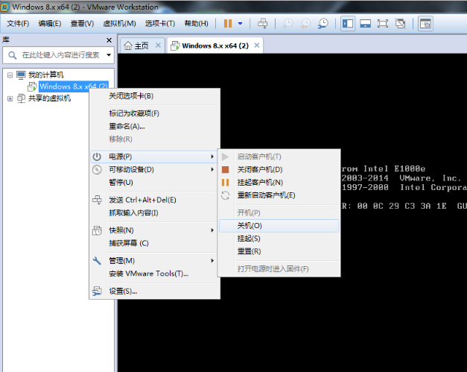467x372 pixels.
Task: Click the console view icon at toolbar right
Action: coord(425,24)
